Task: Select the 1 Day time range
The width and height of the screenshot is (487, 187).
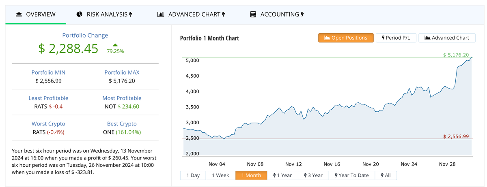Action: (193, 175)
